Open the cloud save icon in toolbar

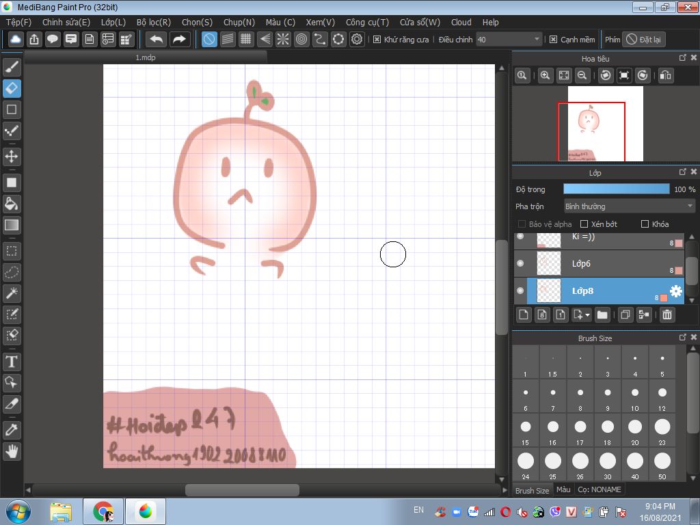(x=15, y=39)
